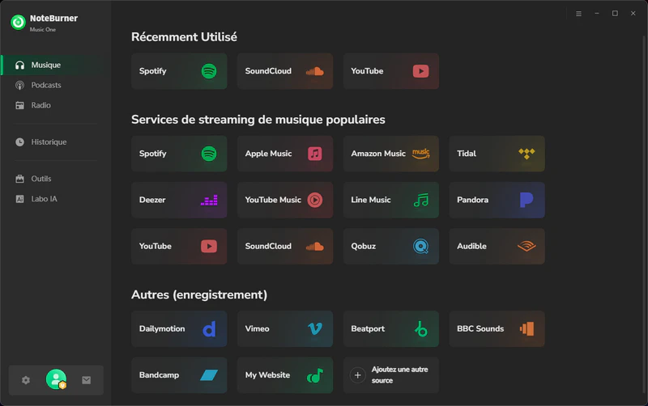This screenshot has width=648, height=406.
Task: Click the Tidal service tile
Action: [497, 154]
